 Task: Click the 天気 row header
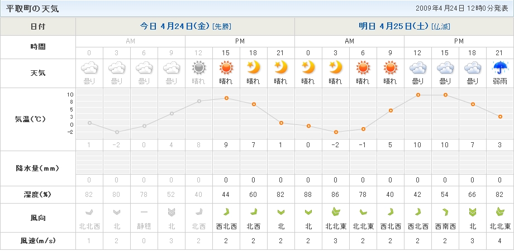38,73
